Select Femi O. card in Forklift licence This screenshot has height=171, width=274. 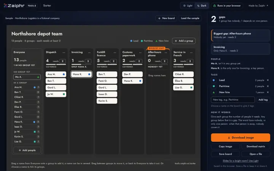pyautogui.click(x=107, y=81)
